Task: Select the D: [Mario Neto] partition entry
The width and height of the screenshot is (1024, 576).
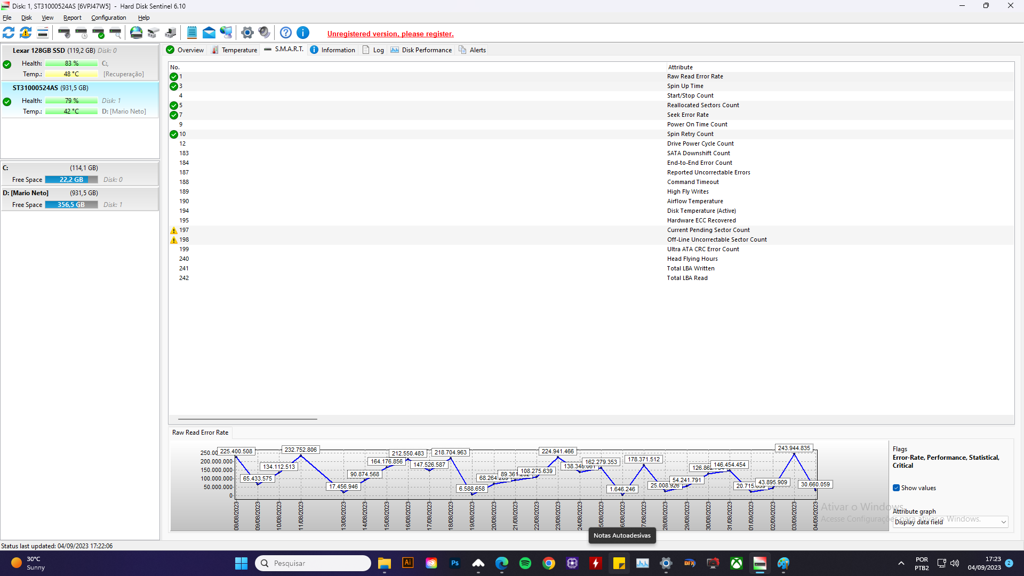Action: click(x=80, y=199)
